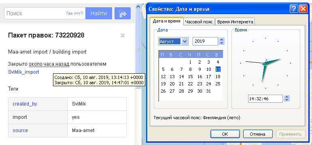The image size is (312, 145).
Task: Select day 23 in the calendar
Action: (200, 84)
